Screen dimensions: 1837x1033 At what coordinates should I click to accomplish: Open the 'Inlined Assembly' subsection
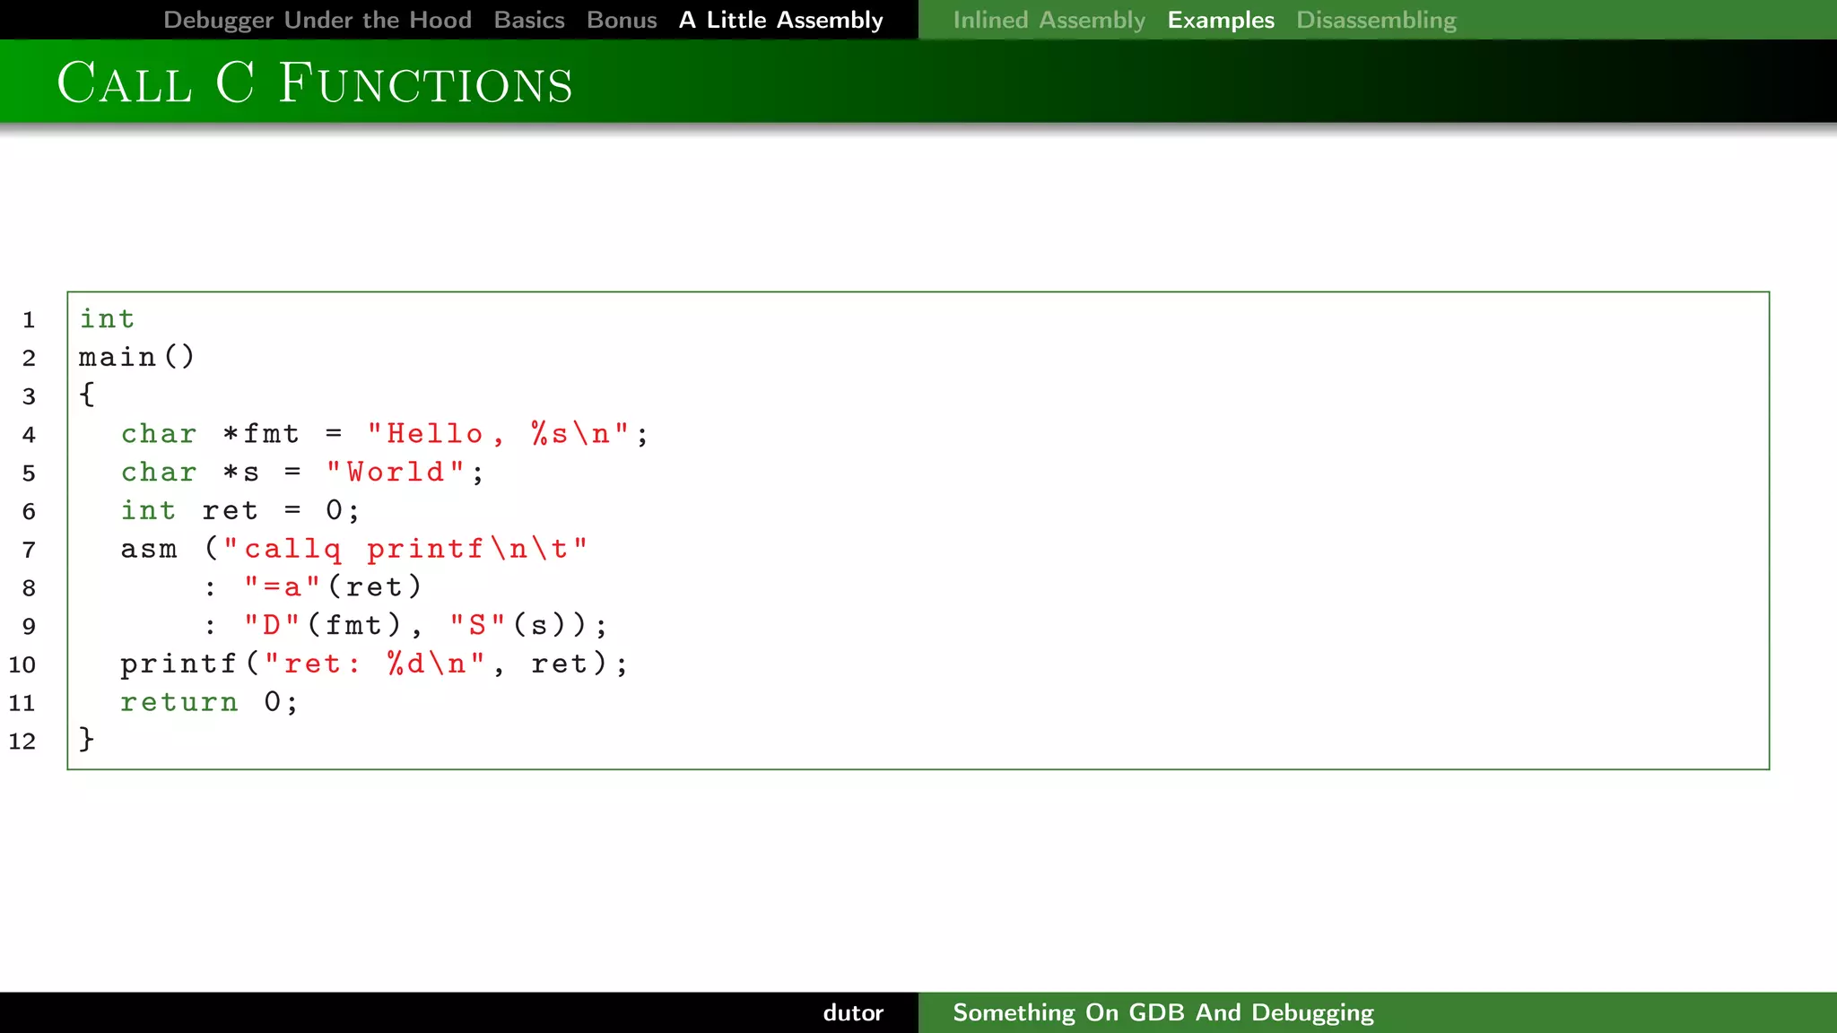coord(1049,20)
